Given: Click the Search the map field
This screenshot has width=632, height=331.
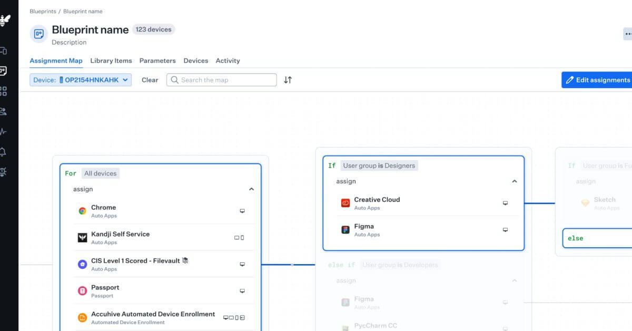Looking at the screenshot, I should (x=222, y=80).
